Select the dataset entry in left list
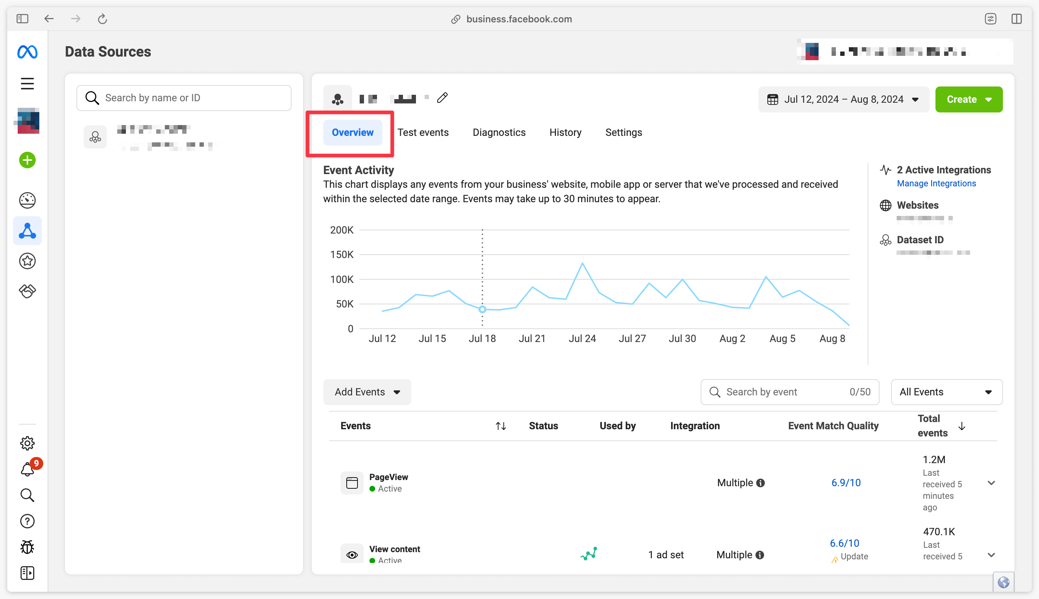This screenshot has width=1039, height=599. pos(184,137)
